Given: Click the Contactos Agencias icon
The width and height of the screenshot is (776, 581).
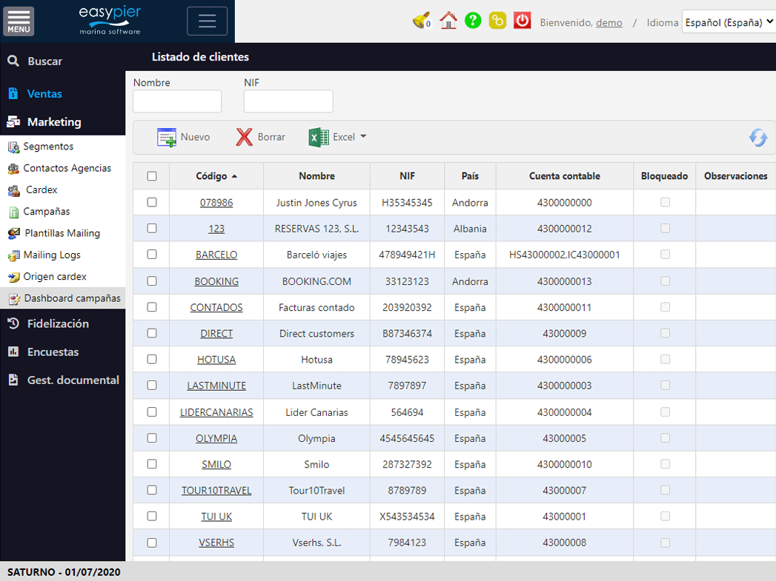Looking at the screenshot, I should point(14,169).
